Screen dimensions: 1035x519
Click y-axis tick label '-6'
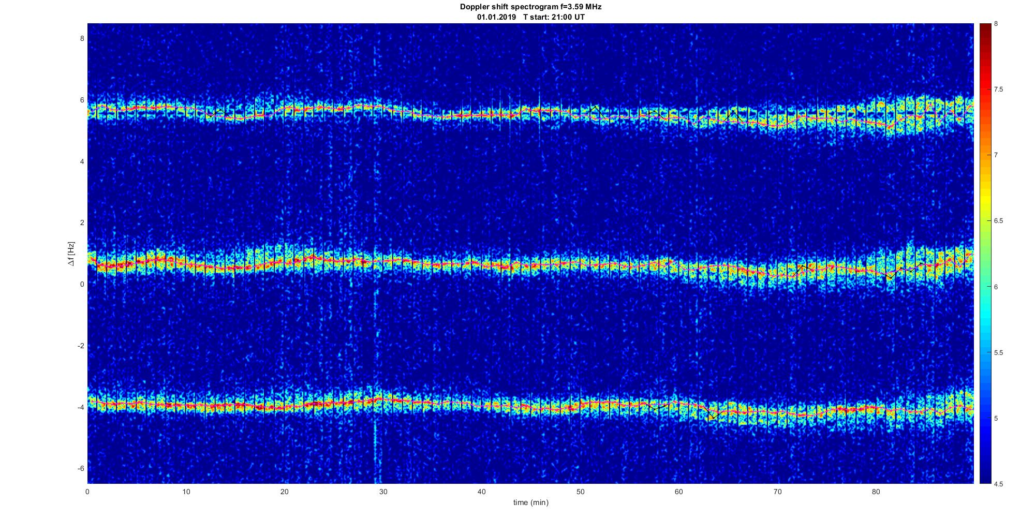[x=80, y=468]
